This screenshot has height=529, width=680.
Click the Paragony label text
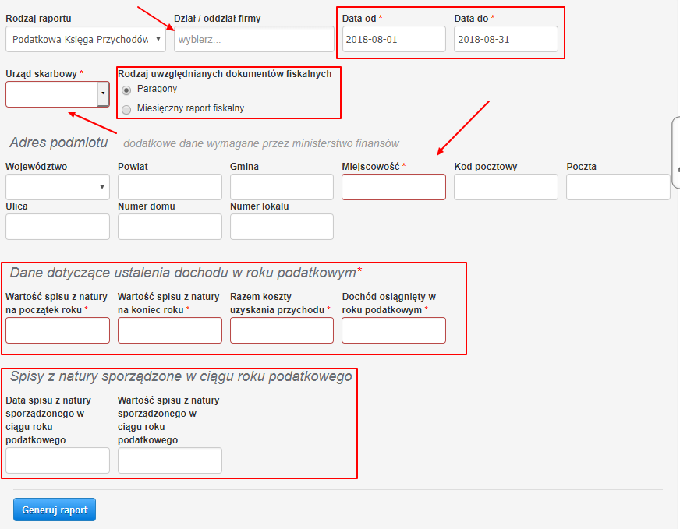pos(157,89)
